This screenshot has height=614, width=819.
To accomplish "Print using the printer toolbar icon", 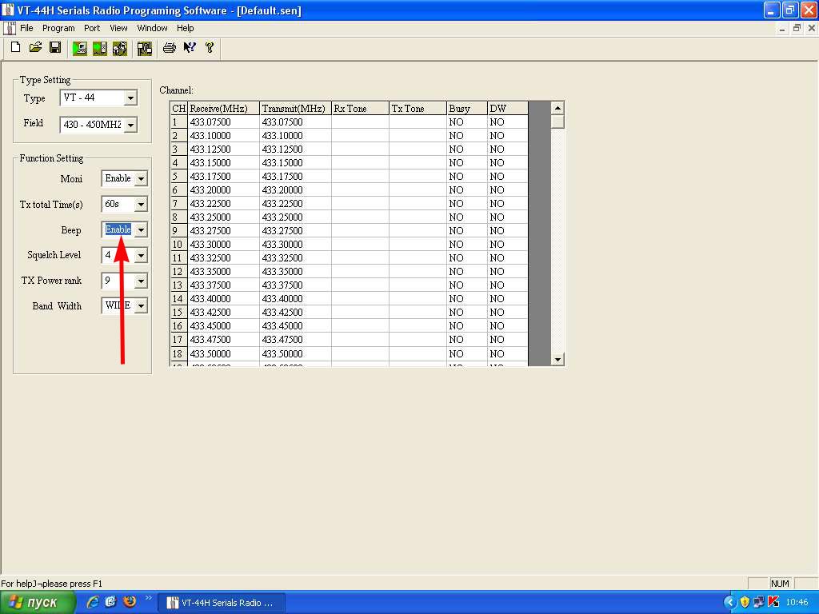I will point(170,48).
